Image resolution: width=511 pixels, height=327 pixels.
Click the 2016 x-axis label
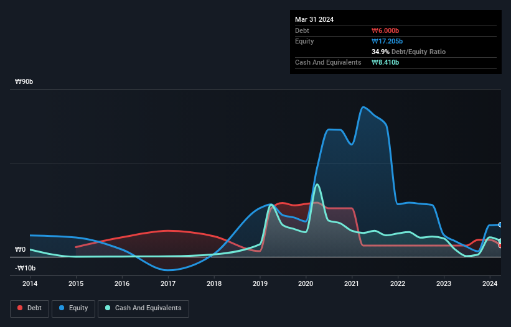[122, 283]
